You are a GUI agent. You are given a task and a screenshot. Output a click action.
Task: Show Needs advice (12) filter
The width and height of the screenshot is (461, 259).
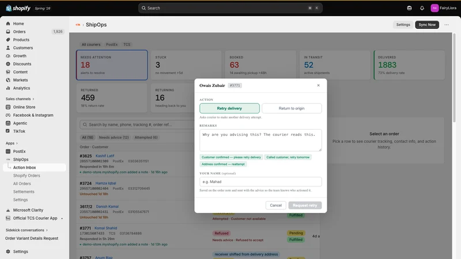point(114,138)
